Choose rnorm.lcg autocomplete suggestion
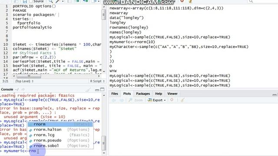The image size is (278, 156). [x=60, y=135]
